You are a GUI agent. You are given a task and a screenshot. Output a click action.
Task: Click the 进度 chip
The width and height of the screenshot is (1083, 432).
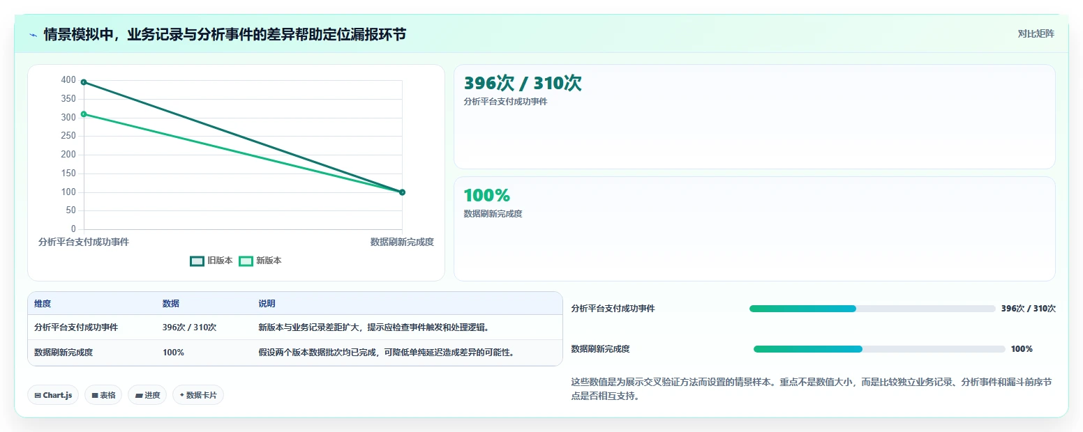[x=147, y=395]
